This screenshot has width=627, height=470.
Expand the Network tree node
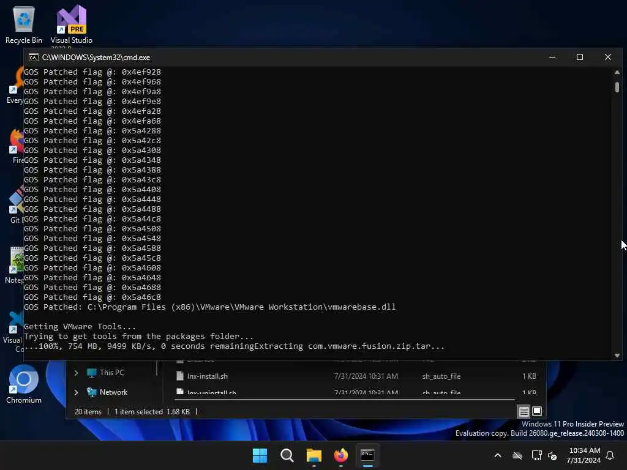point(76,392)
